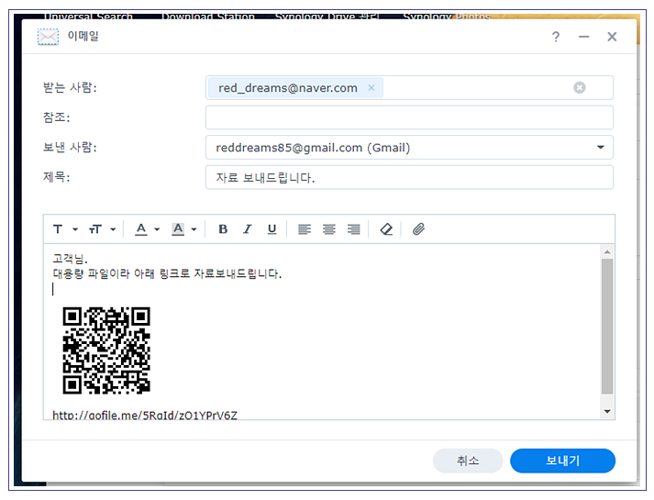Toggle underline formatting
The height and width of the screenshot is (500, 654).
[272, 229]
